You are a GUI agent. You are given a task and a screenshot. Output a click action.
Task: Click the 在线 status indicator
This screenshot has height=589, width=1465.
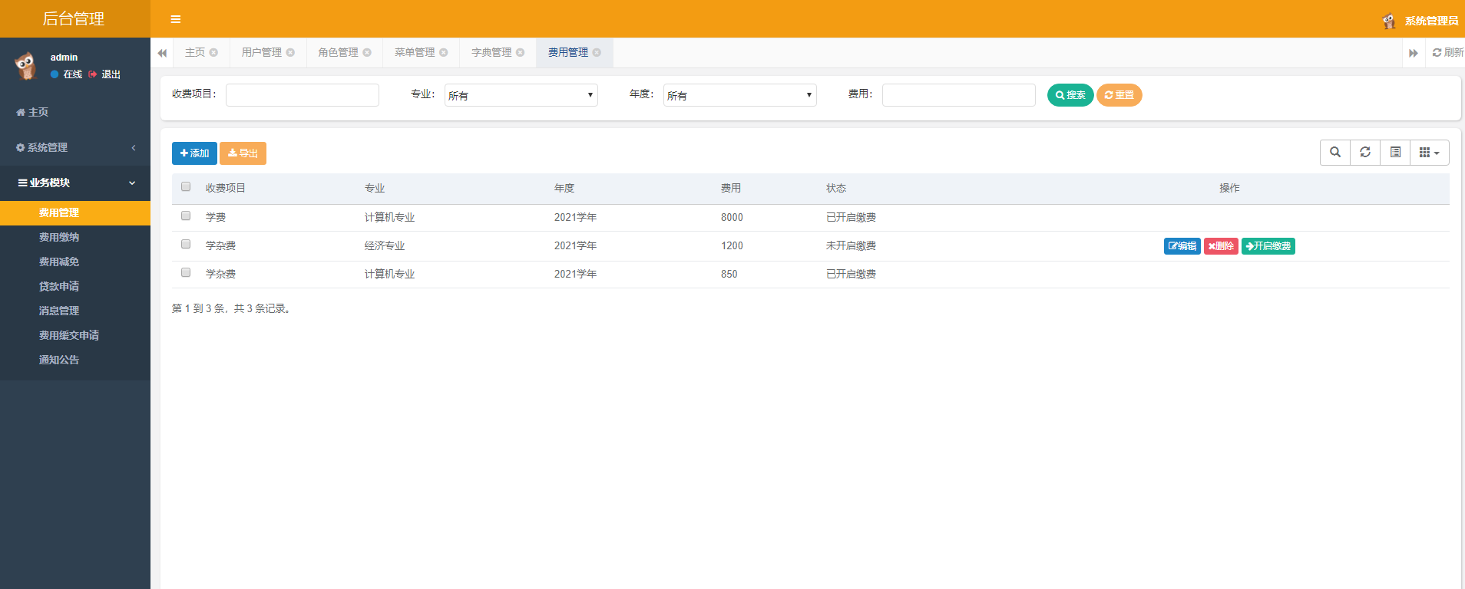pos(66,74)
